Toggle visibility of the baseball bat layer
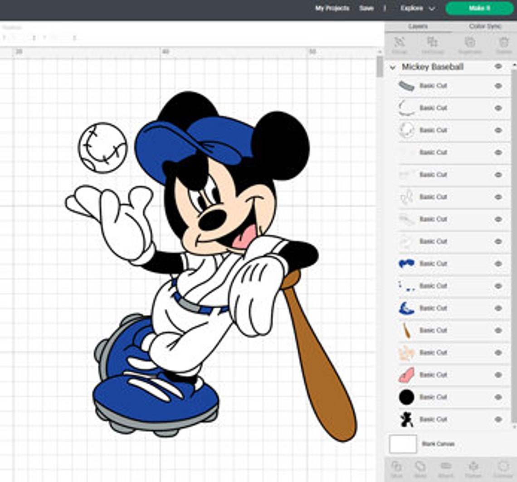Screen dimensions: 517x482 tap(499, 330)
